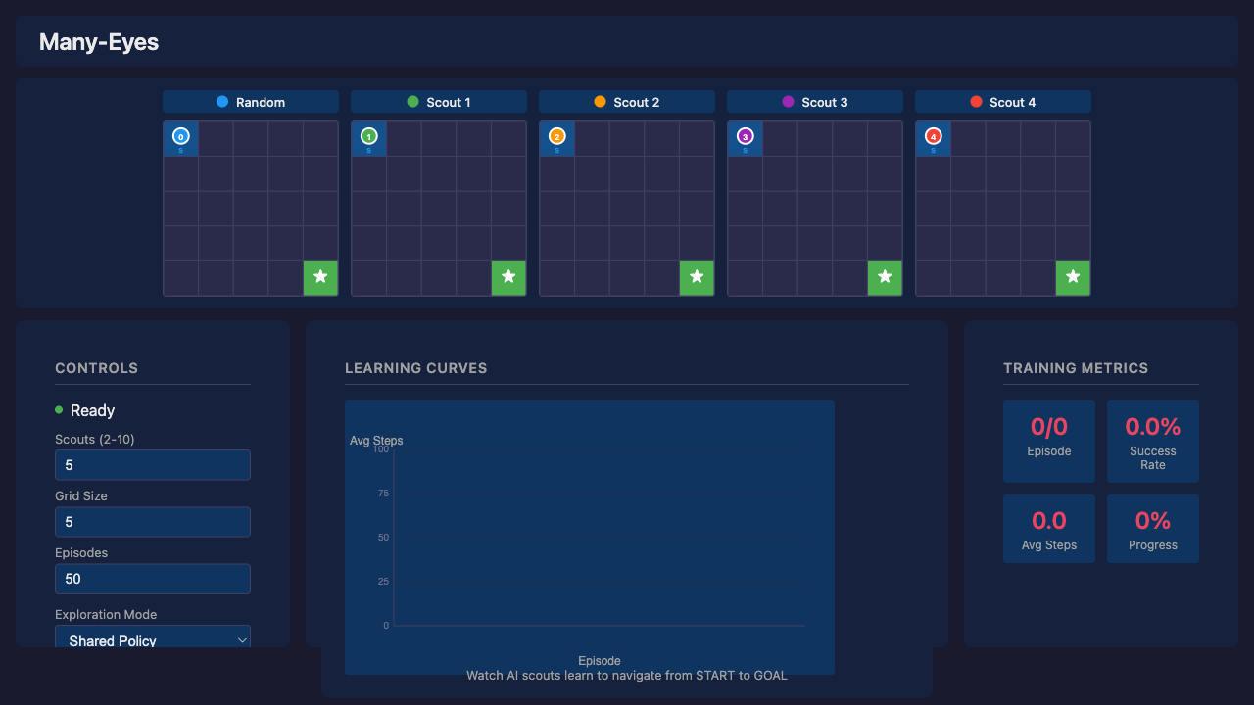Click the Exploration Mode chevron arrow
Viewport: 1254px width, 705px height.
click(x=242, y=639)
